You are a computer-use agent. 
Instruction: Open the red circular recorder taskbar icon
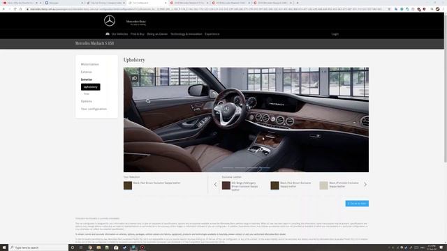tap(142, 248)
